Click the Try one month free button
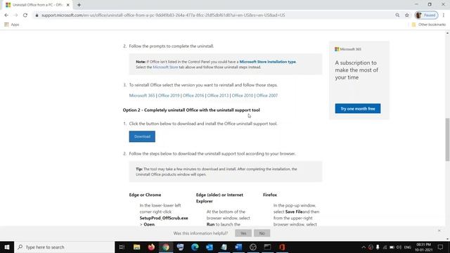Screen dimensions: 450x253 tap(358, 109)
